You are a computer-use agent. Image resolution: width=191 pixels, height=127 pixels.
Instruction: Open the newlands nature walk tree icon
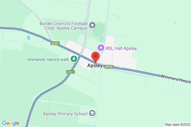tap(74, 59)
